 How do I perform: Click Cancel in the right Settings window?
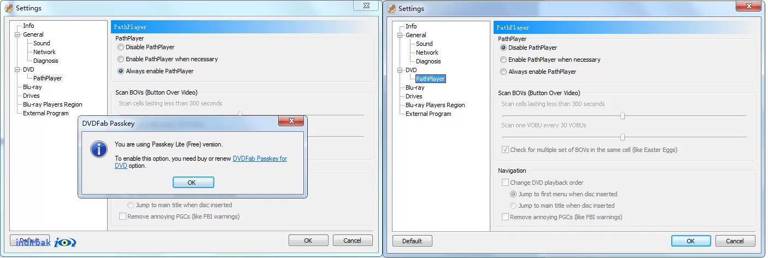[x=735, y=241]
